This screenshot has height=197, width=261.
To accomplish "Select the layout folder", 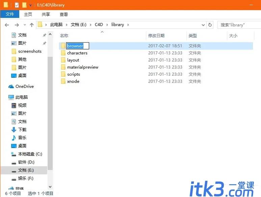I will coord(73,60).
